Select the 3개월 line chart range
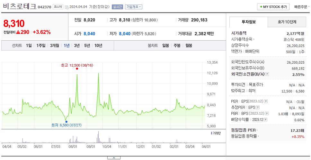 click(55, 46)
